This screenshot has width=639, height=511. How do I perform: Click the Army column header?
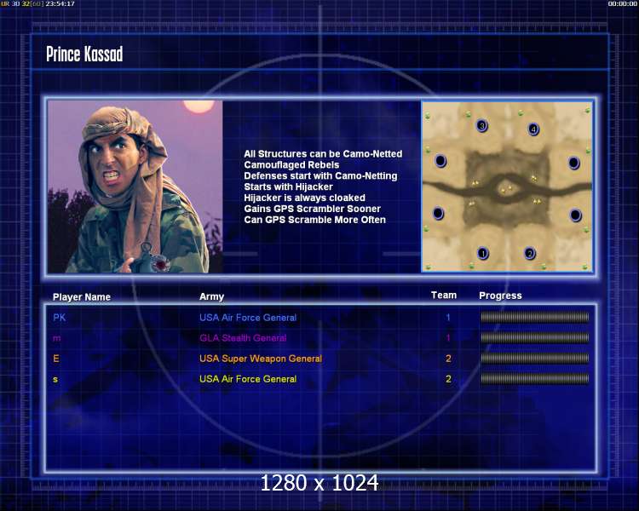211,296
